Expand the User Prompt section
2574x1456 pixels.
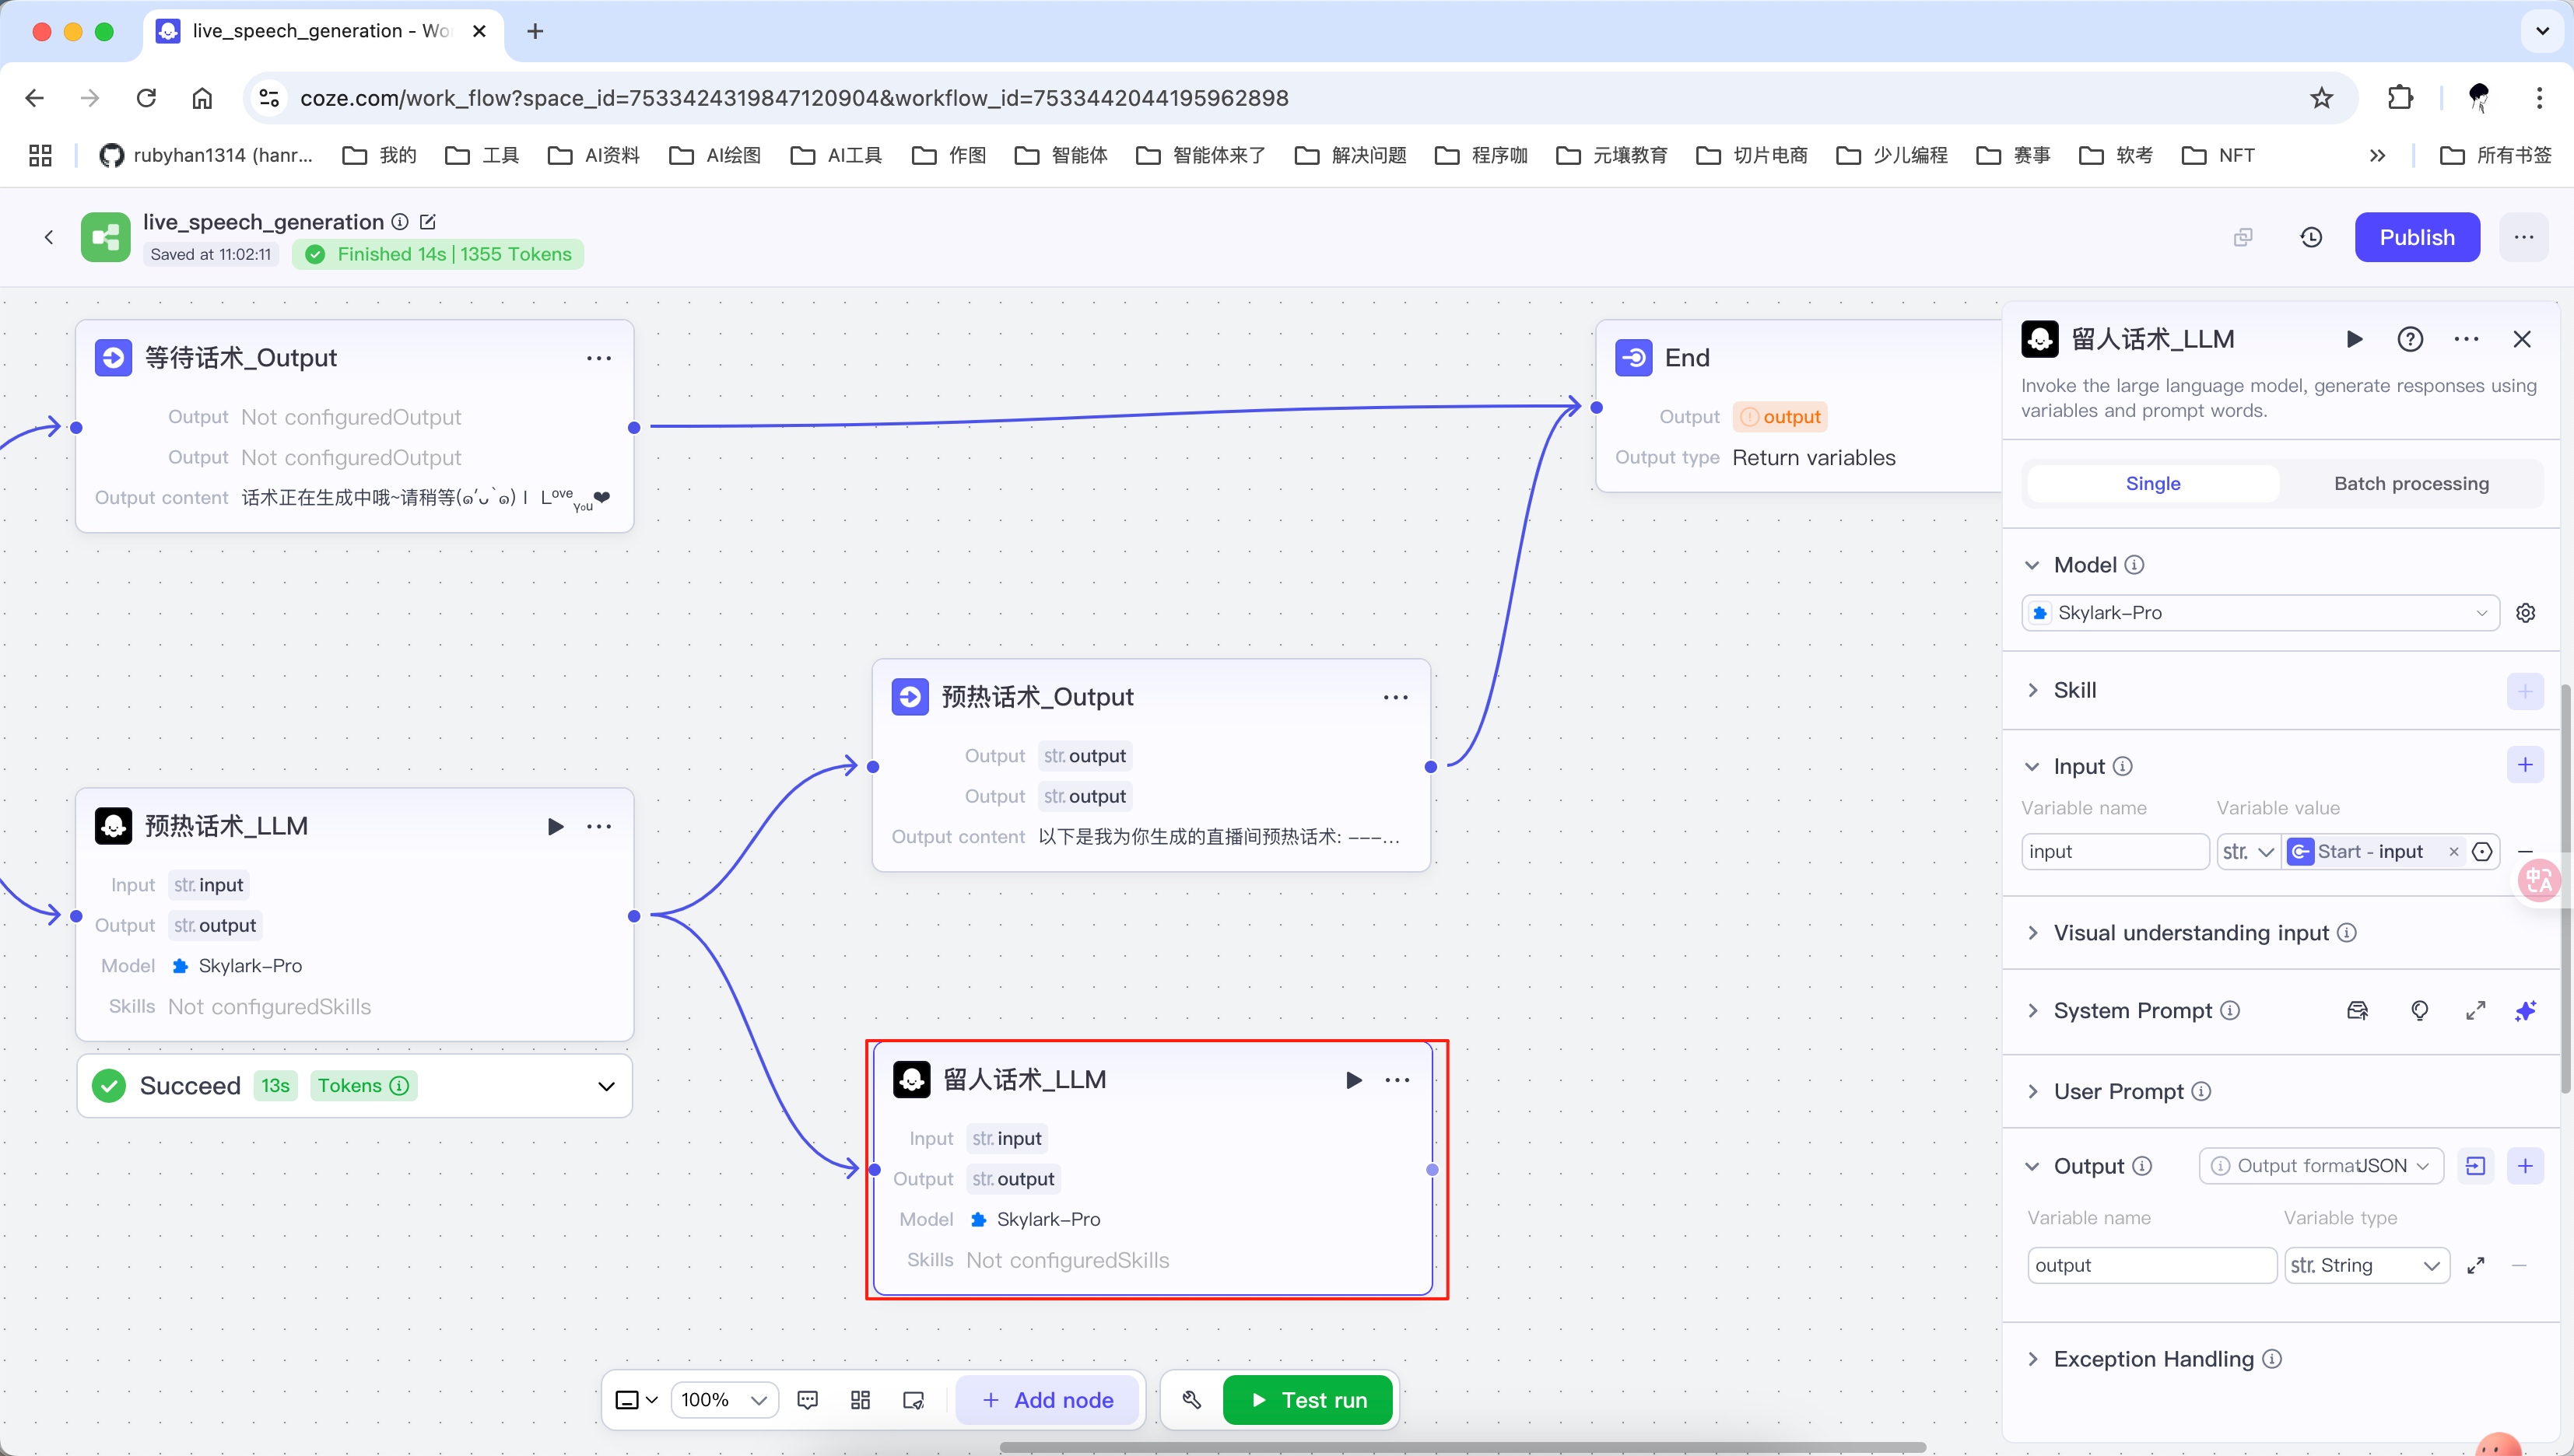pos(2118,1091)
